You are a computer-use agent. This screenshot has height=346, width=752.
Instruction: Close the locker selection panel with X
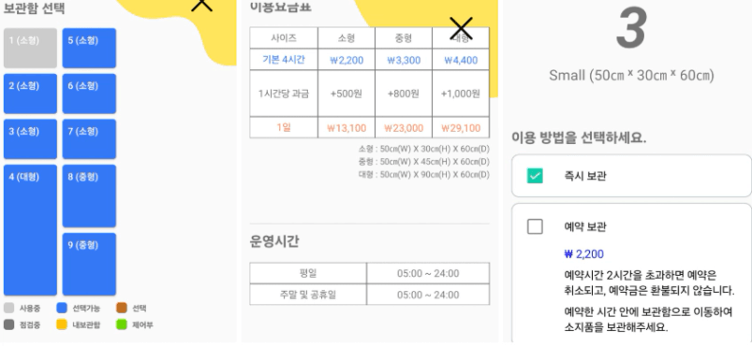(201, 4)
